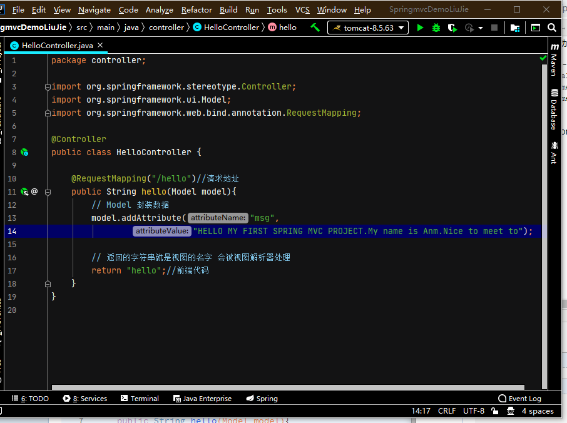This screenshot has width=567, height=423.
Task: Run with coverage using the shield icon
Action: click(x=452, y=28)
